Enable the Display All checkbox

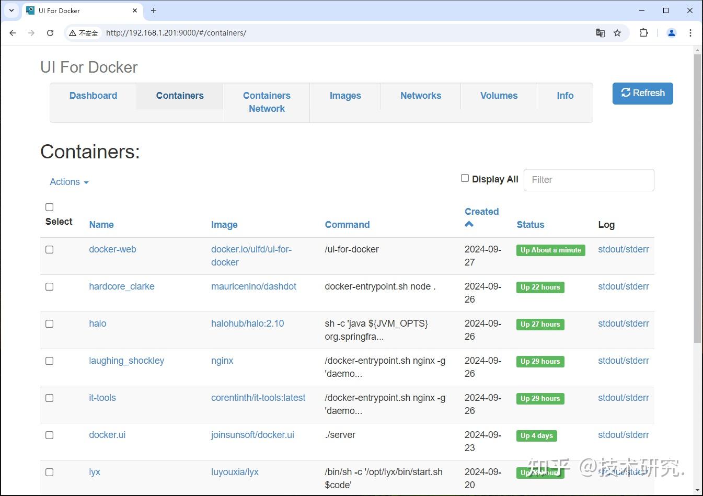(465, 178)
